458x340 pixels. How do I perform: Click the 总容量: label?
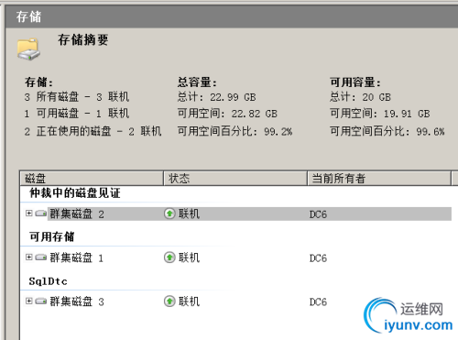tap(197, 82)
